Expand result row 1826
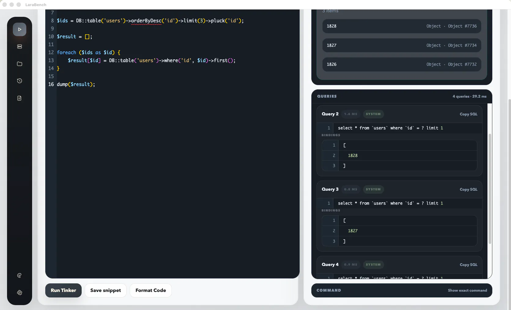The width and height of the screenshot is (511, 310). tap(402, 64)
